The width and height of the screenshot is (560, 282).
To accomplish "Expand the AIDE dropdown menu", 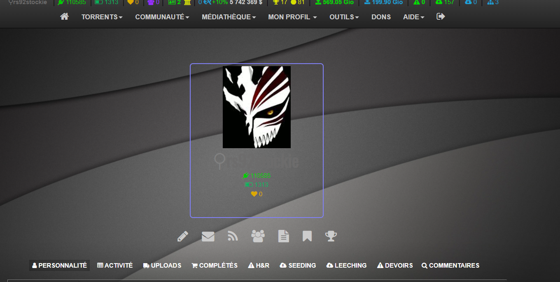I will coord(414,17).
